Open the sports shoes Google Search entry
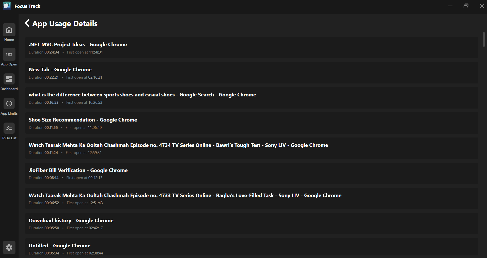 tap(252, 98)
